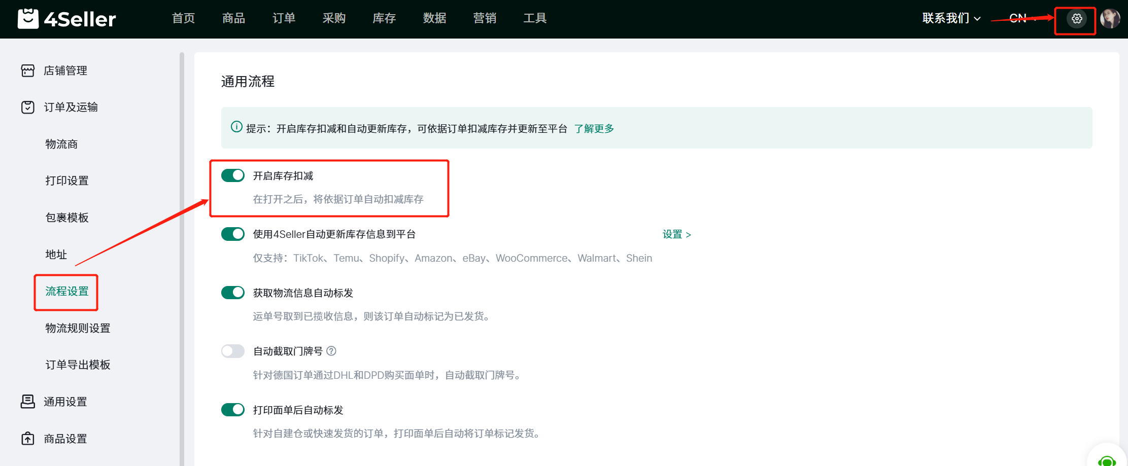Click the 订单及运输 clipboard icon
This screenshot has width=1128, height=466.
tap(28, 107)
